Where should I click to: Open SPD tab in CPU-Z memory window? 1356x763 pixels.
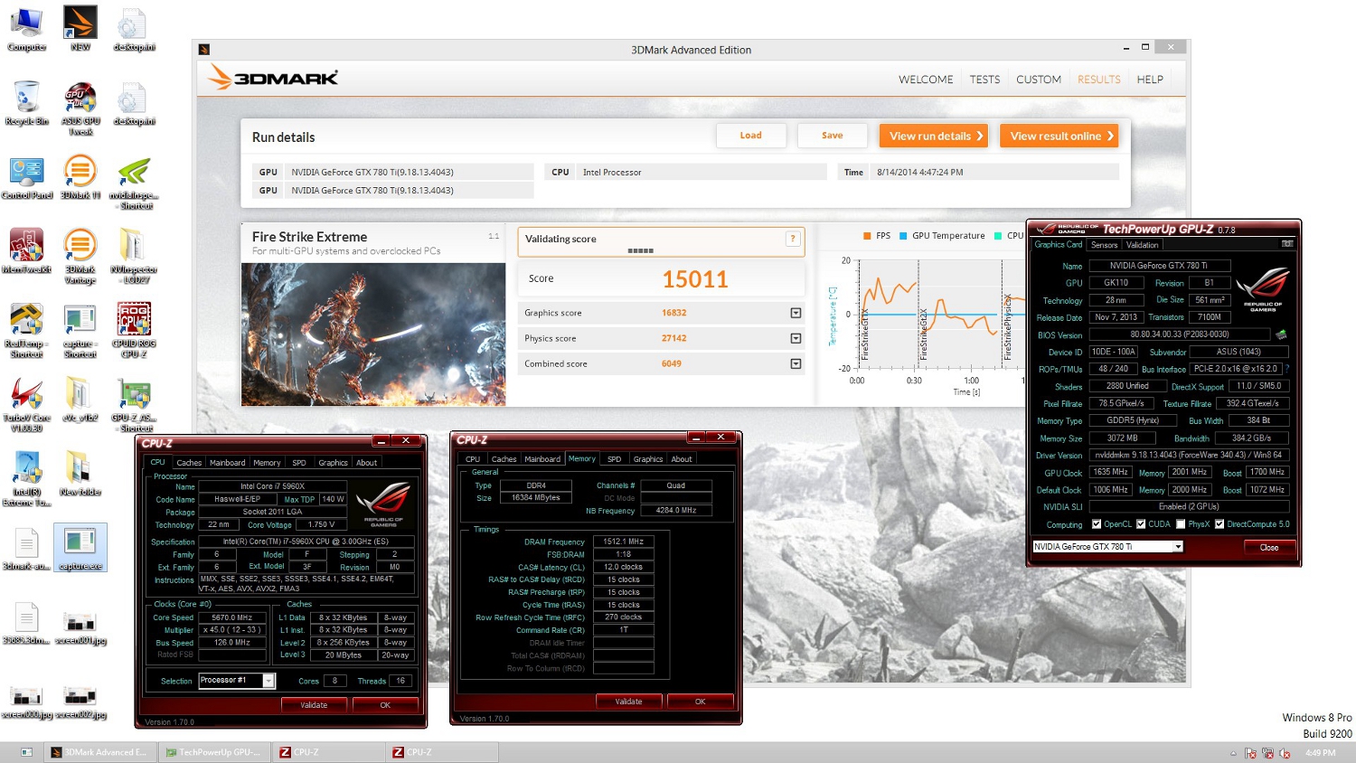(x=615, y=459)
